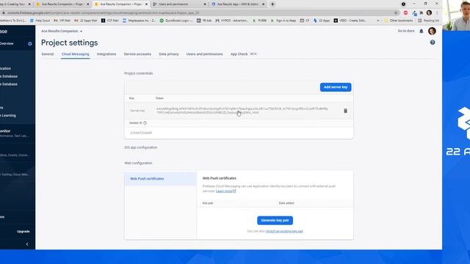
Task: Expand the iOS app configuration section
Action: 141,147
